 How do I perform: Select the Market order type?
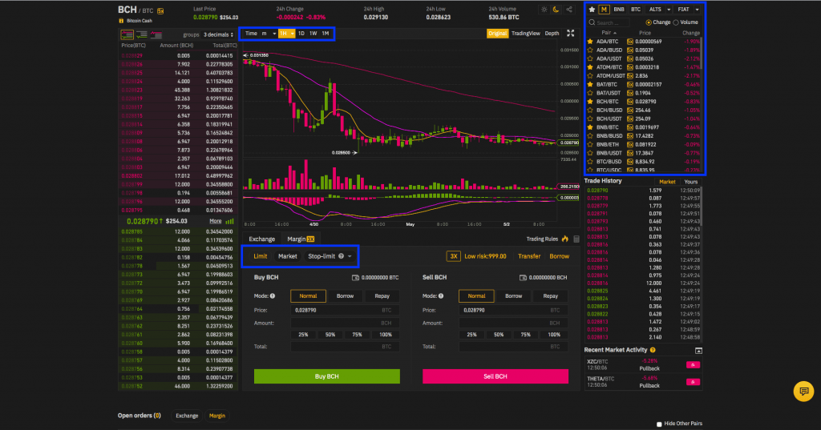pyautogui.click(x=288, y=256)
